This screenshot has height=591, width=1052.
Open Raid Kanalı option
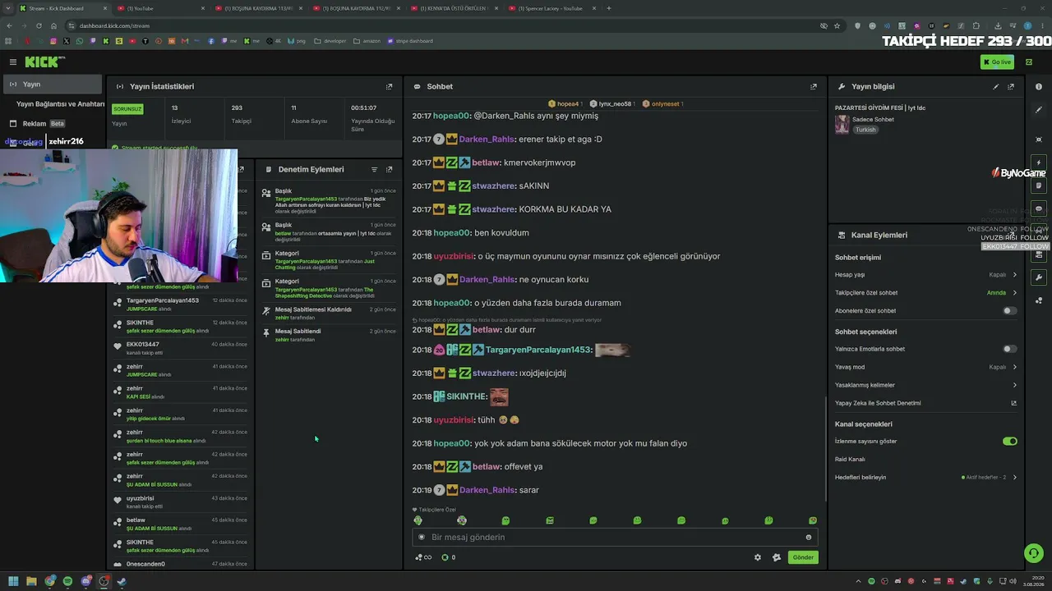click(x=925, y=459)
